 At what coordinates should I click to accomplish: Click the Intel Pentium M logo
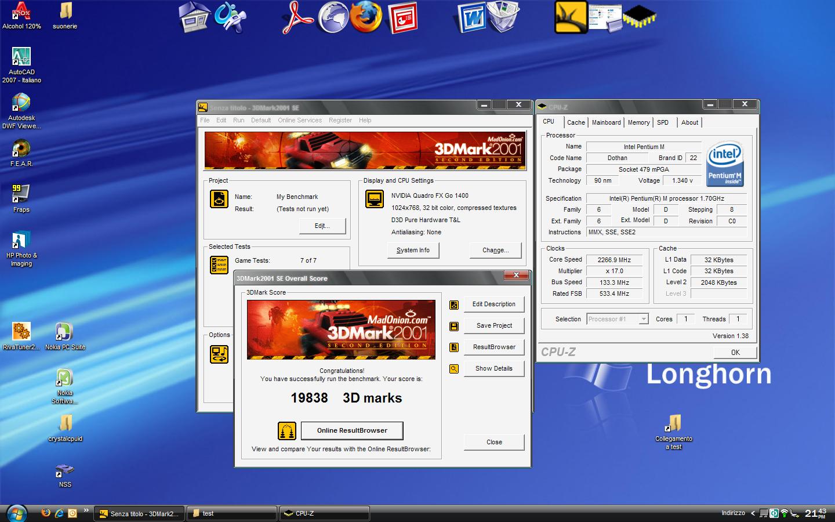[x=725, y=164]
